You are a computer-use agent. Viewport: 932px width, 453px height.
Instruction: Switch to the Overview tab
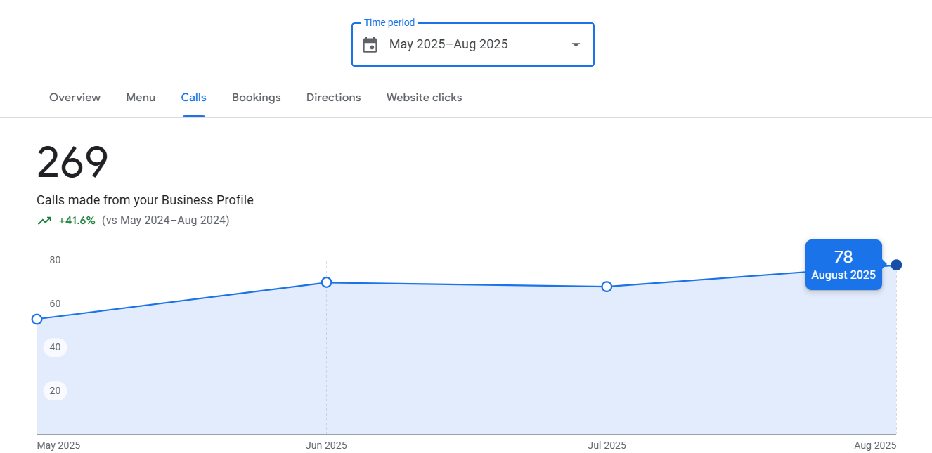(75, 98)
